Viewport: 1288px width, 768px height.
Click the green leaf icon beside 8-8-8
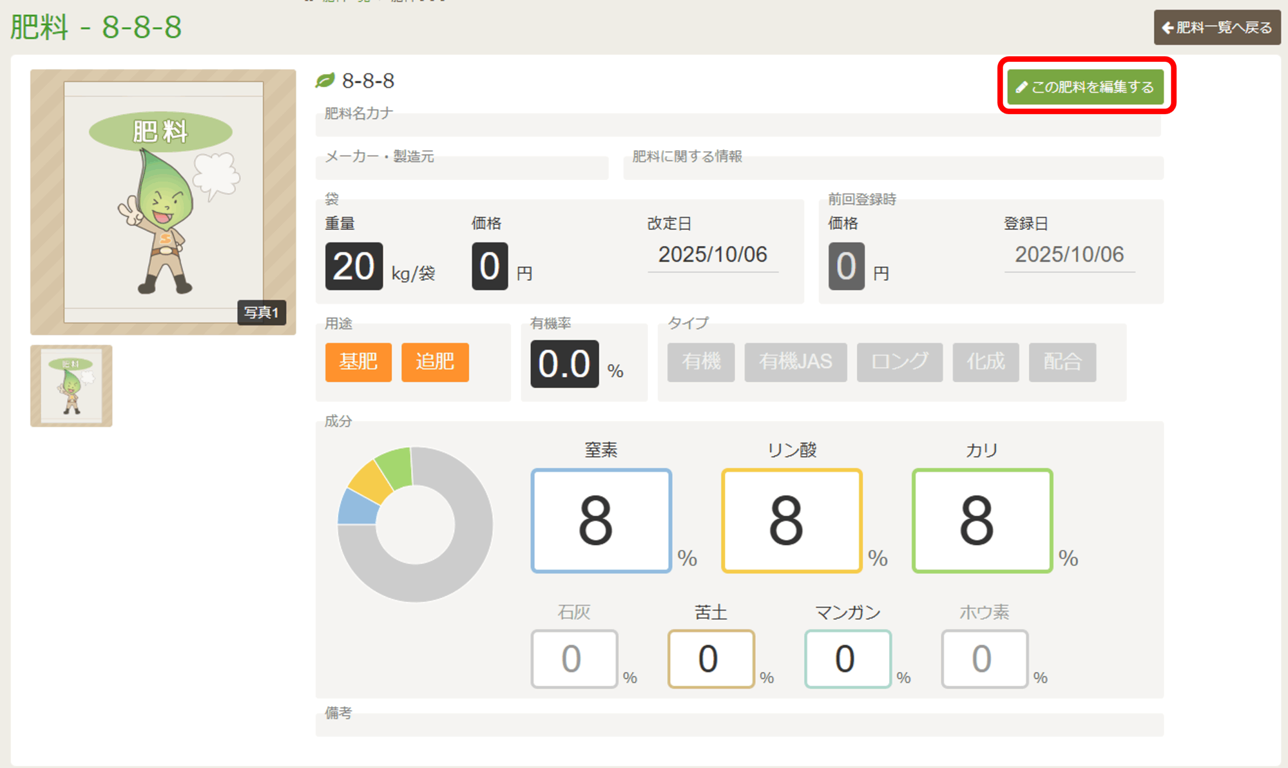click(x=325, y=80)
